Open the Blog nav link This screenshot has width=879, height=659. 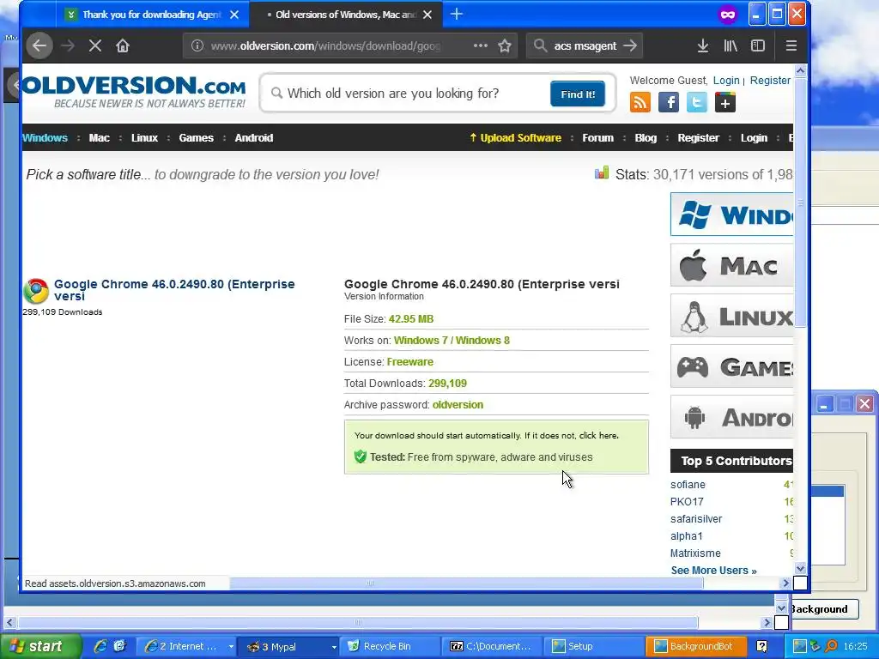click(646, 138)
